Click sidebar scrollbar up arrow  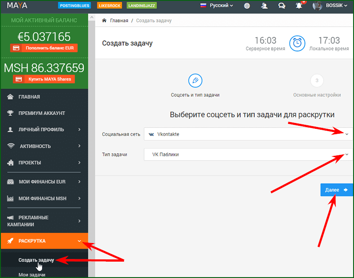pyautogui.click(x=91, y=17)
